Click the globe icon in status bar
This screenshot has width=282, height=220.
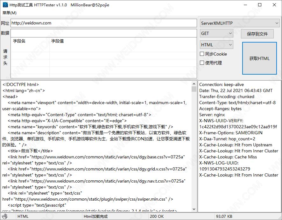coord(5,217)
